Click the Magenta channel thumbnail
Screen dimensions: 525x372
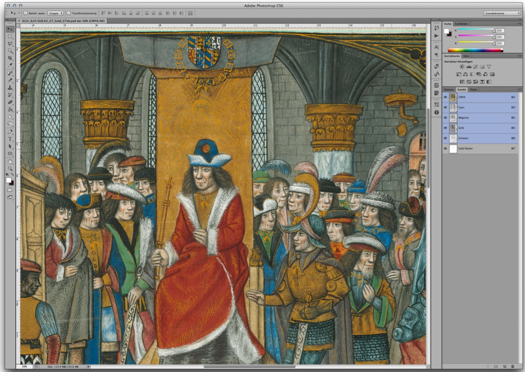(x=453, y=118)
